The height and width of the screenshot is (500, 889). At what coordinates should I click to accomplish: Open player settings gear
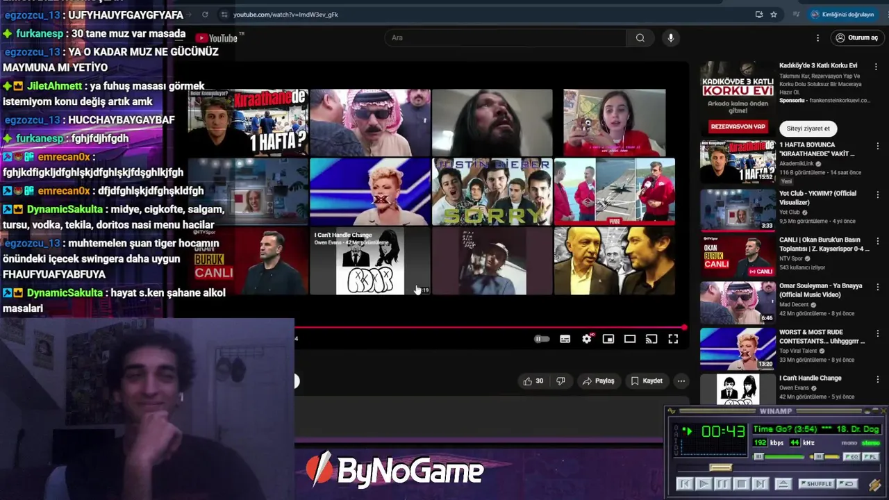tap(587, 339)
